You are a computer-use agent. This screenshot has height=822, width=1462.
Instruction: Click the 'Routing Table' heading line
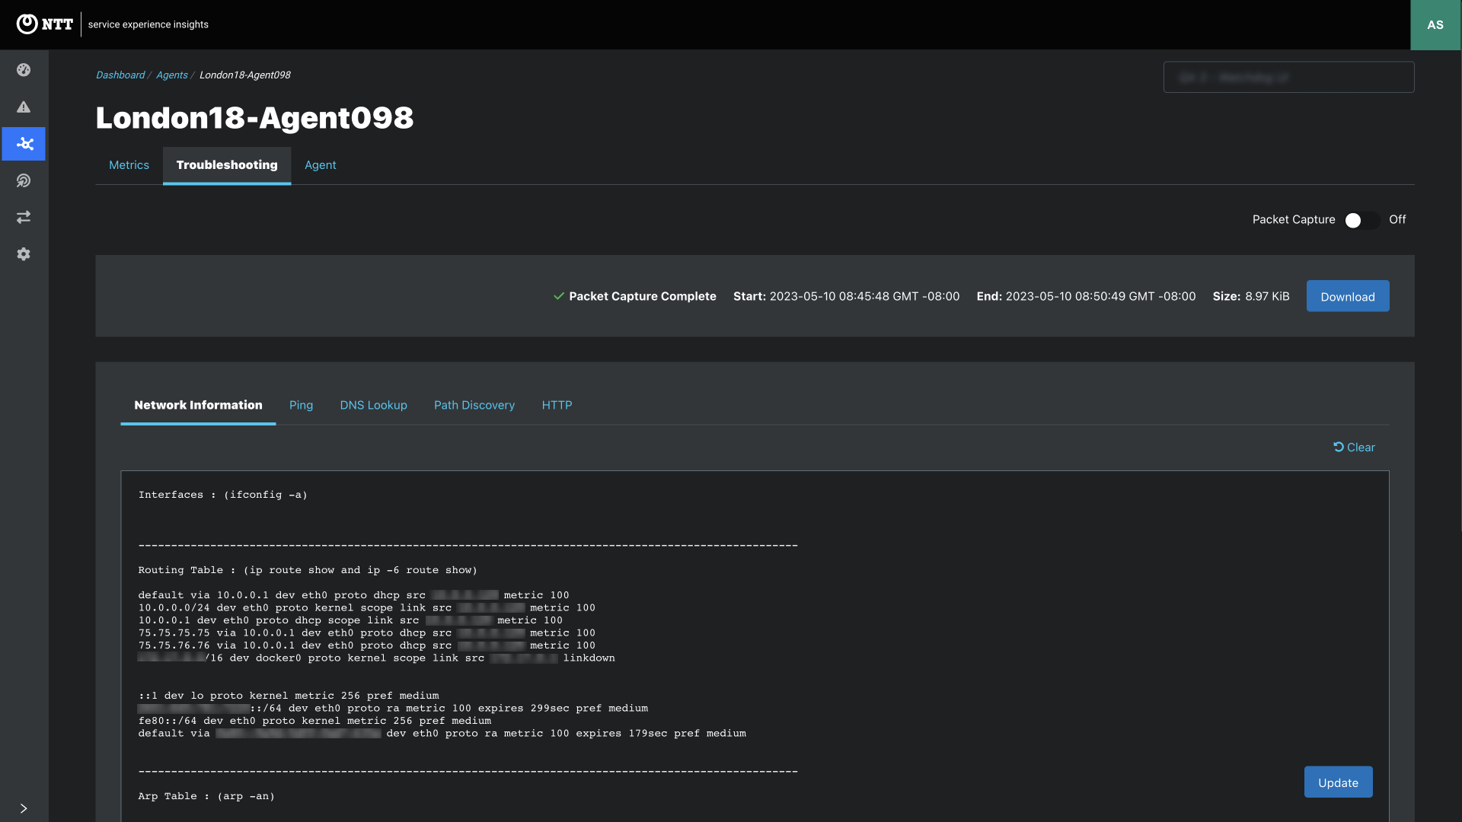click(308, 570)
